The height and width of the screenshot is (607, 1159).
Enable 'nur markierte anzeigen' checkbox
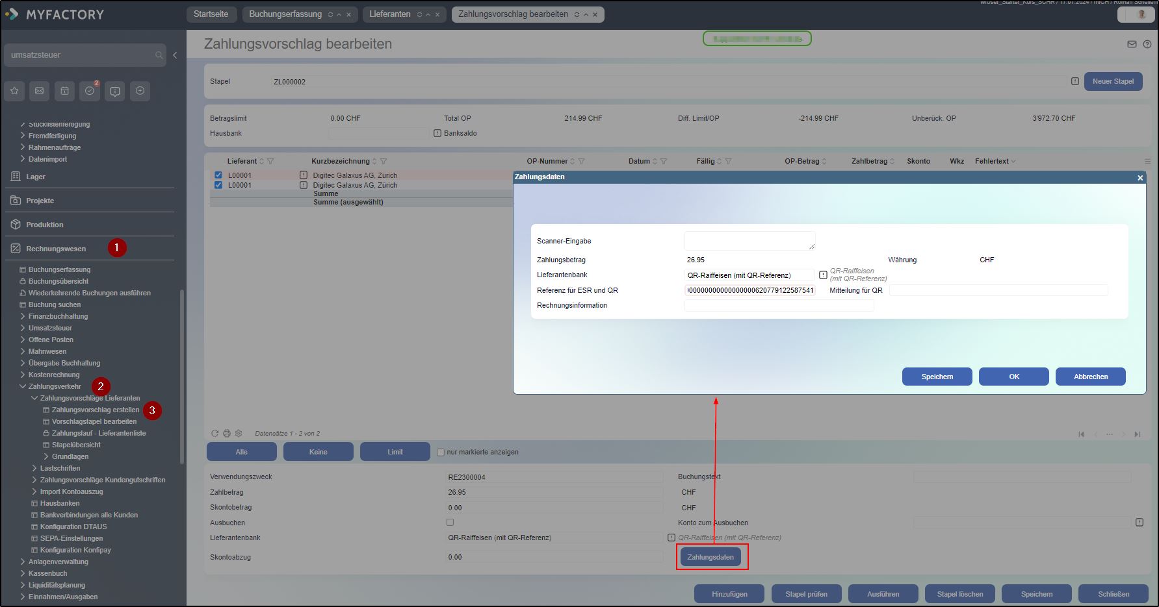[x=441, y=452]
